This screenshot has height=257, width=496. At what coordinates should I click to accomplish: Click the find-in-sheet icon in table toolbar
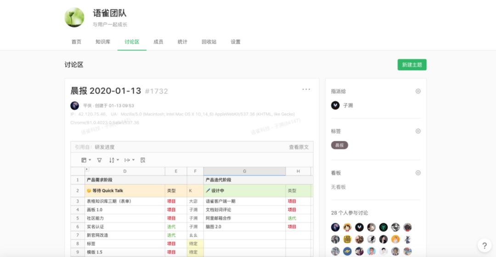click(x=143, y=160)
